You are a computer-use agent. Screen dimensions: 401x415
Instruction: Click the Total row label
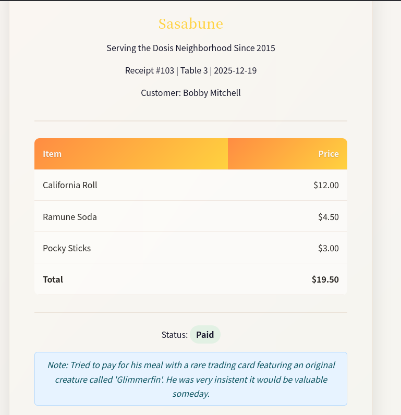pos(53,279)
